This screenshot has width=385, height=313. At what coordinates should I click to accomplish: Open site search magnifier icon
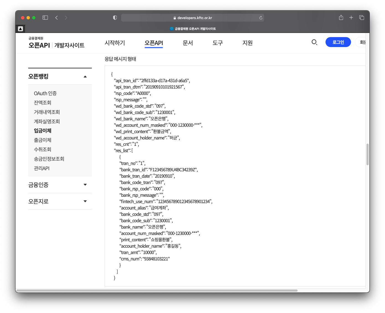coord(314,42)
